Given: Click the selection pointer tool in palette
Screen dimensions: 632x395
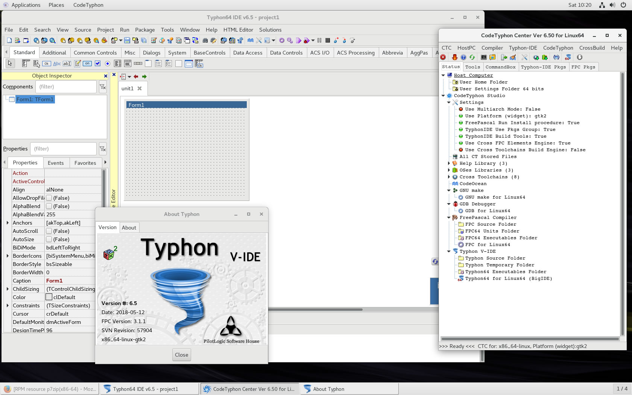Looking at the screenshot, I should (10, 64).
